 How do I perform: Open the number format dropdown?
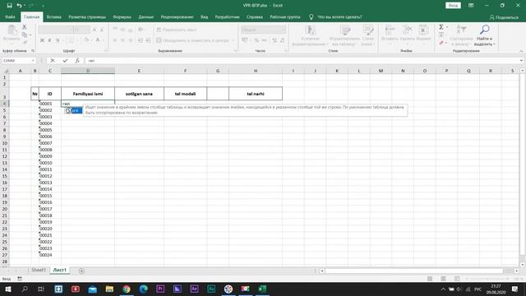(284, 30)
